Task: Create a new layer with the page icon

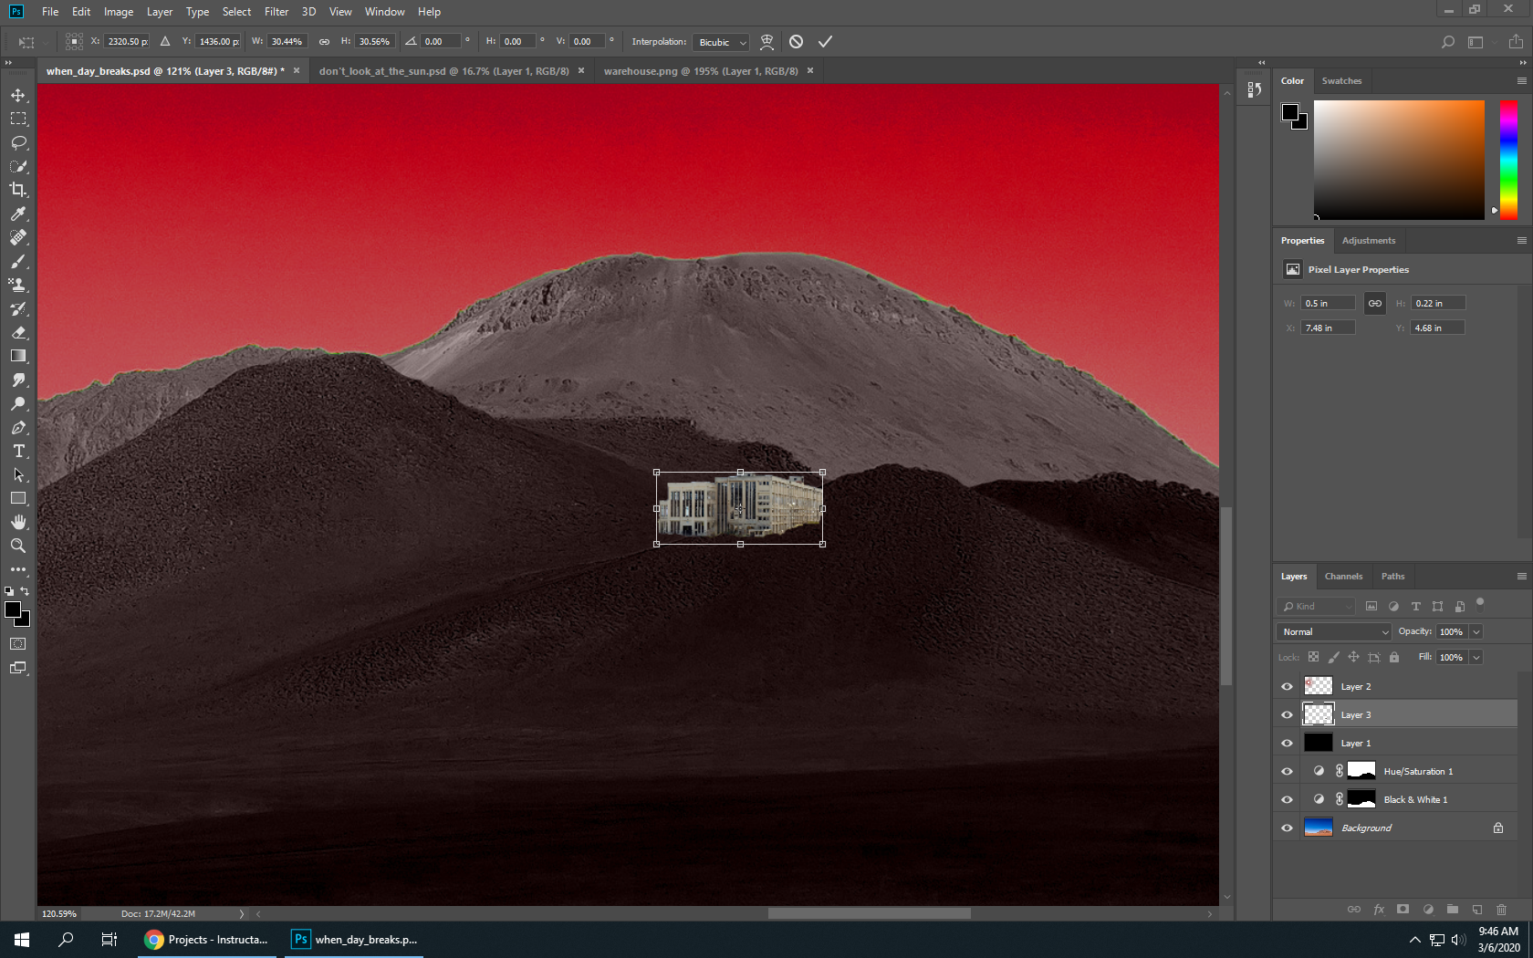Action: point(1476,910)
